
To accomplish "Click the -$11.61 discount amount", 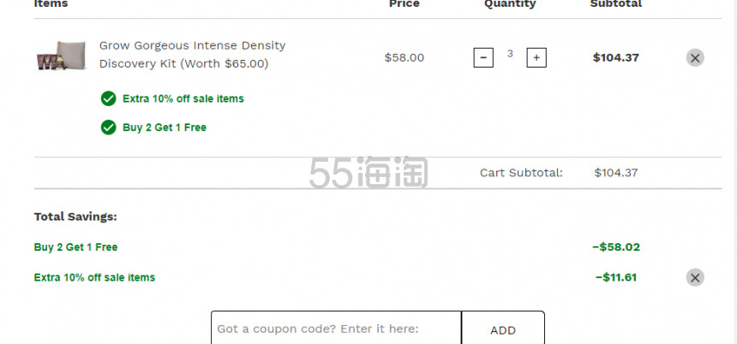I will click(x=615, y=277).
